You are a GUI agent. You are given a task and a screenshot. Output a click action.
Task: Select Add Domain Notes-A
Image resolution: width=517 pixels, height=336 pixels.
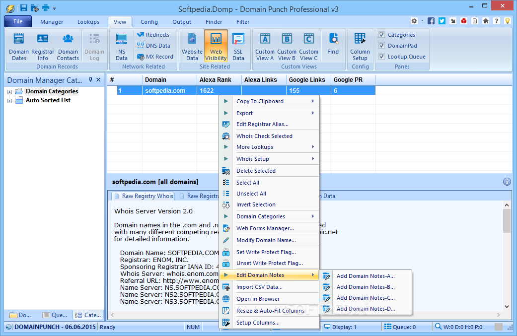[366, 276]
